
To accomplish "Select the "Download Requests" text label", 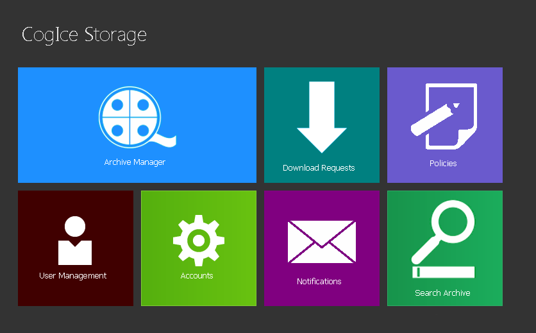I will (x=319, y=168).
